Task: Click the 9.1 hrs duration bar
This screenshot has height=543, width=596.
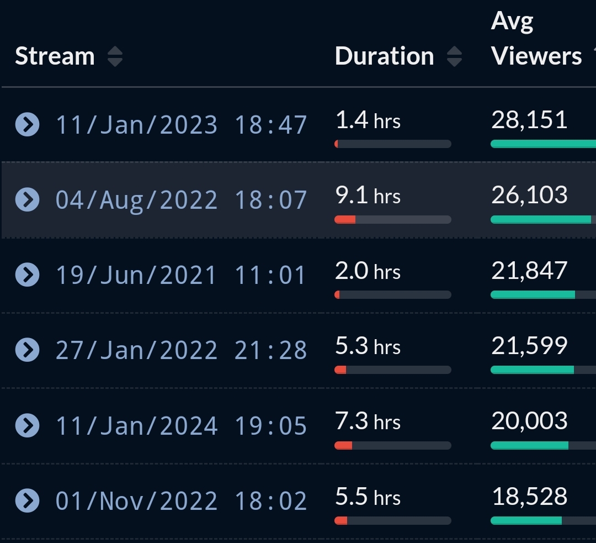Action: coord(392,219)
